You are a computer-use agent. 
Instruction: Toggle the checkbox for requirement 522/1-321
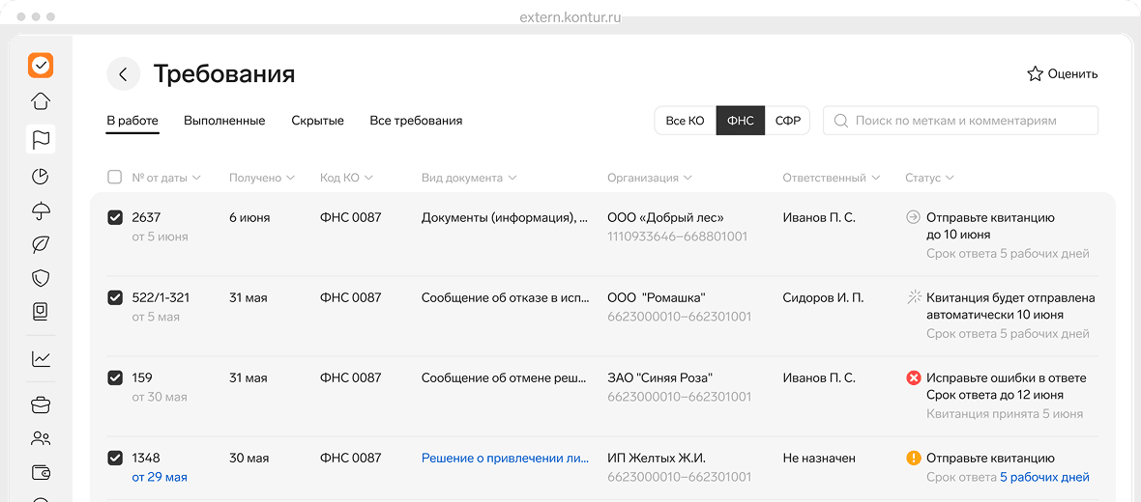coord(115,298)
